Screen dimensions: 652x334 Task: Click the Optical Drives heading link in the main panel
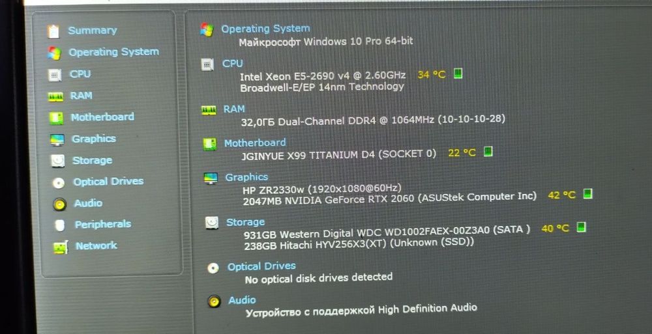click(261, 267)
